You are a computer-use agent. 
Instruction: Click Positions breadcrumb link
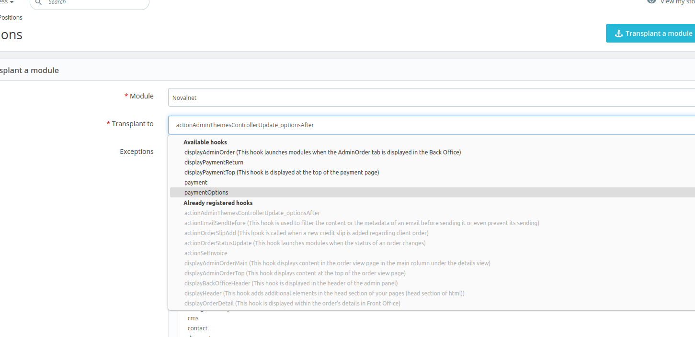pos(11,18)
